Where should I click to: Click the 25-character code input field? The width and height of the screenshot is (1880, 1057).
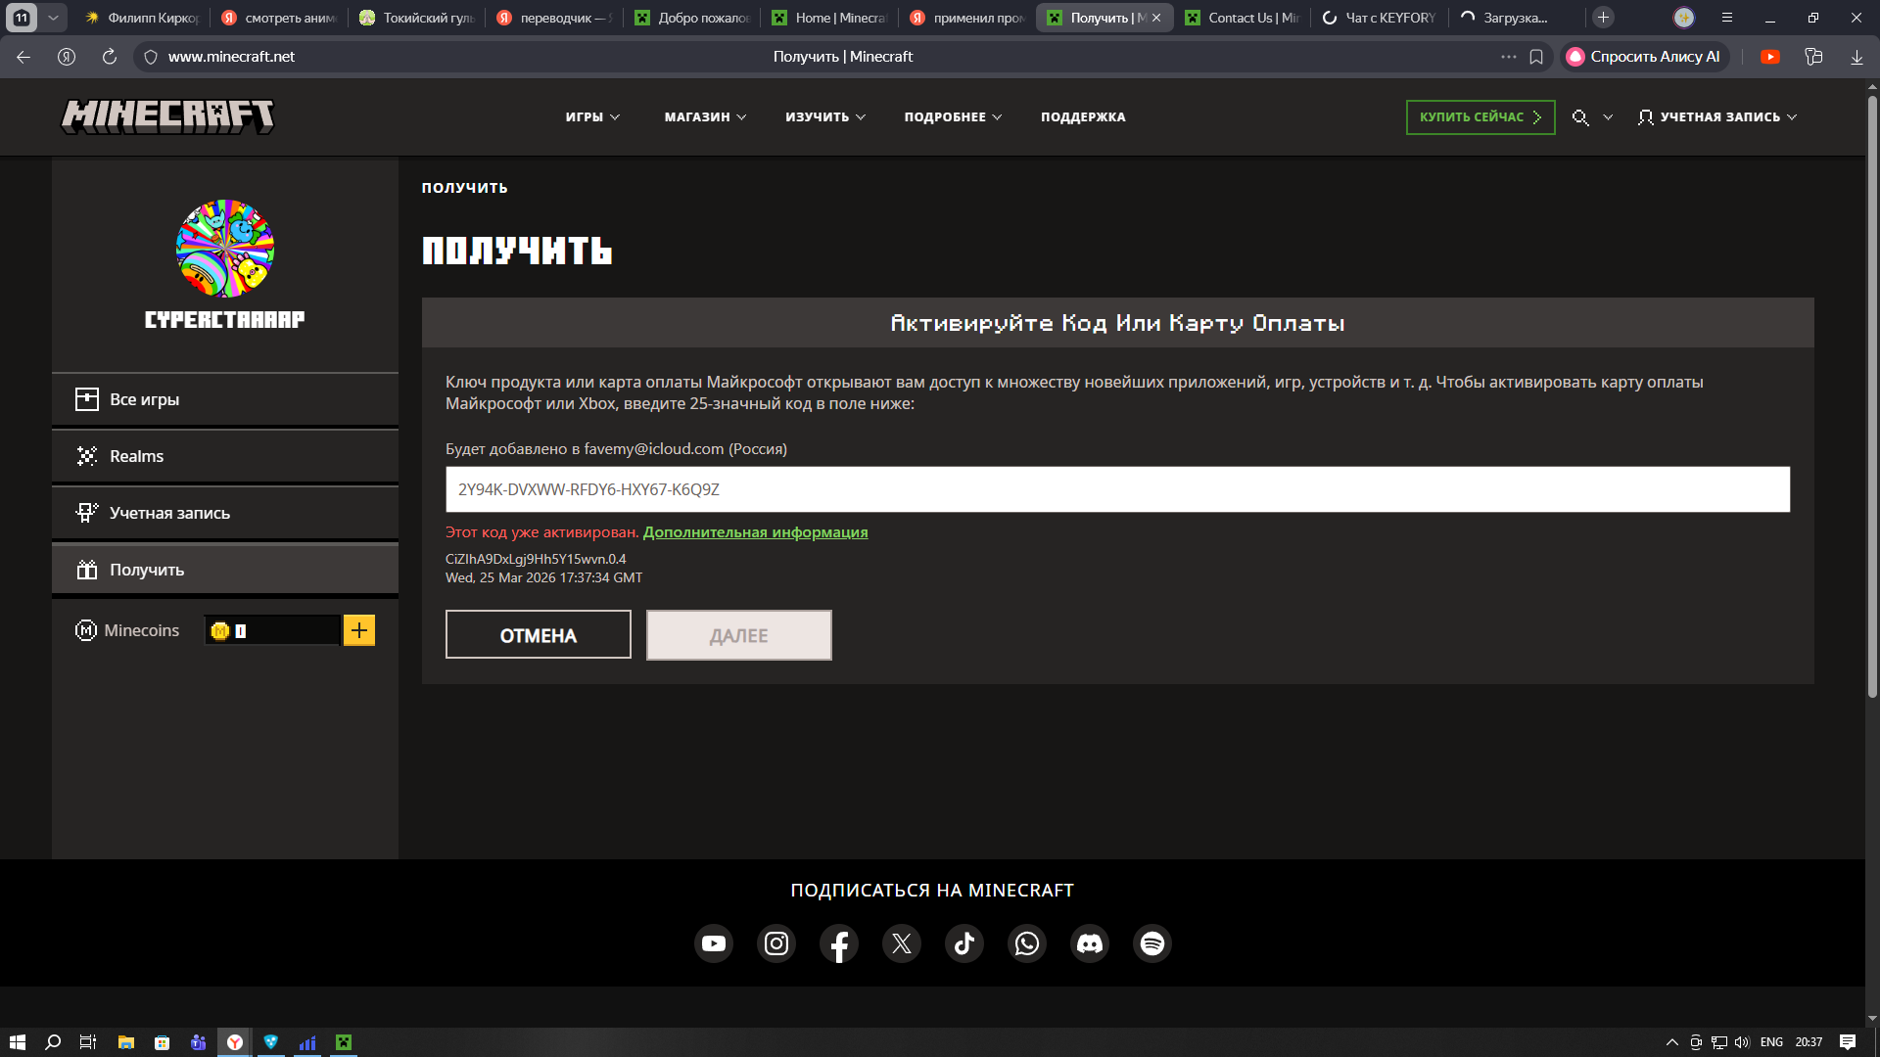(1117, 489)
